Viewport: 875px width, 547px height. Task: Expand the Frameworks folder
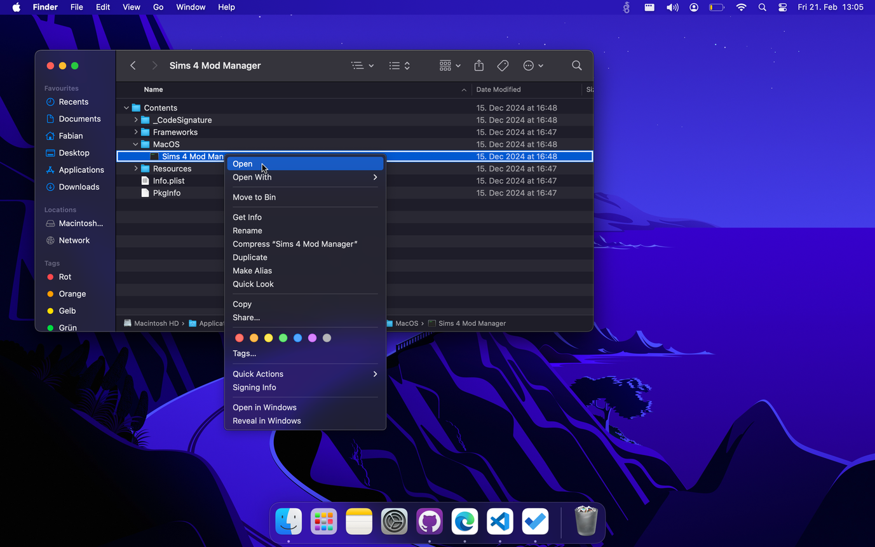click(135, 132)
